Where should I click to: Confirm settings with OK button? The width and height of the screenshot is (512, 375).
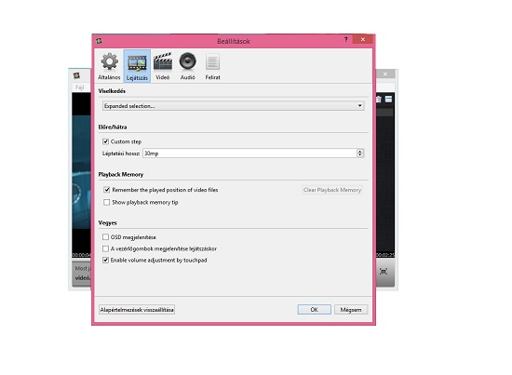point(314,310)
